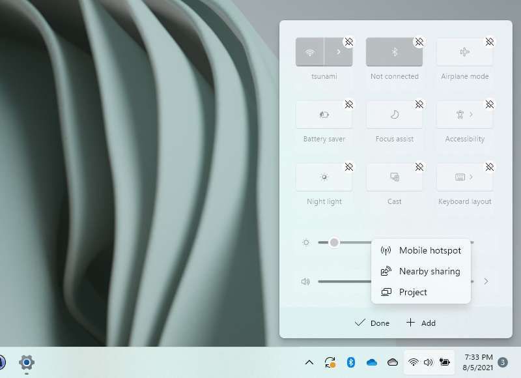Image resolution: width=521 pixels, height=378 pixels.
Task: Expand Wi-Fi networks with the right arrow
Action: [x=338, y=51]
